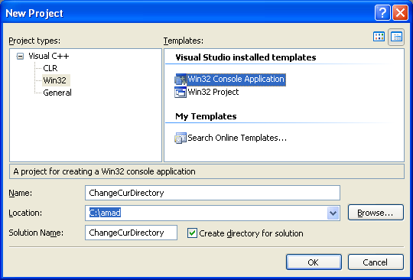The width and height of the screenshot is (413, 280).
Task: Toggle Create directory for solution checkbox
Action: [192, 233]
